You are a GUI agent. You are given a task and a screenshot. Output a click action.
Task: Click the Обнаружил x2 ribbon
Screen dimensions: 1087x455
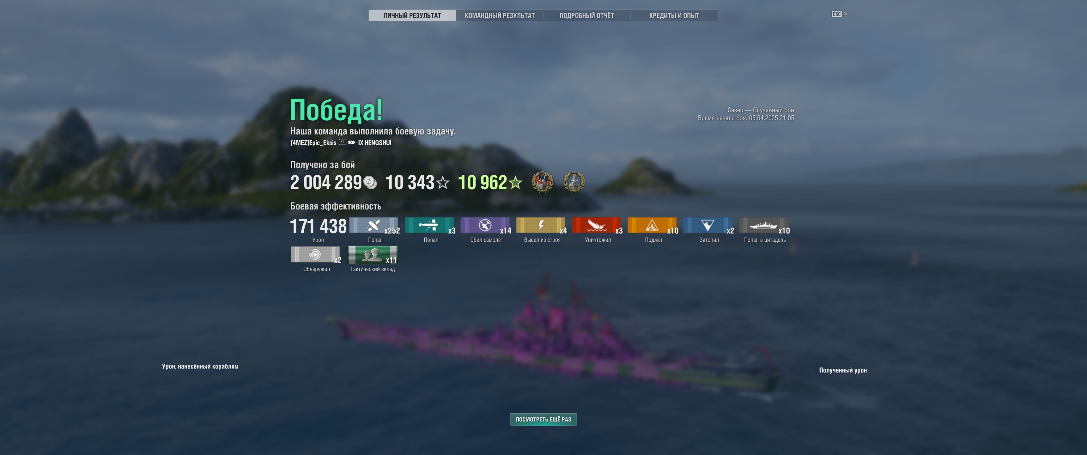315,254
